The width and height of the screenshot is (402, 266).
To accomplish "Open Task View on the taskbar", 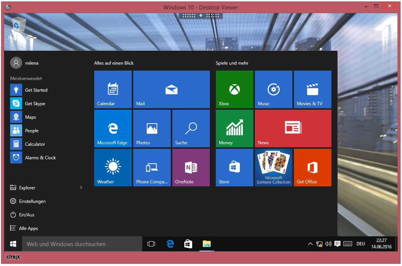I will tap(151, 244).
